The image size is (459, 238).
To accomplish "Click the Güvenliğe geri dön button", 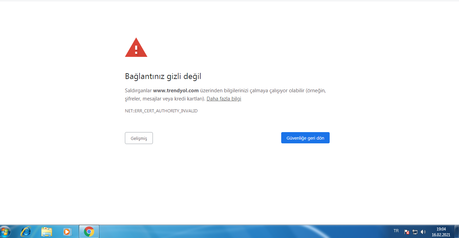I will (305, 138).
